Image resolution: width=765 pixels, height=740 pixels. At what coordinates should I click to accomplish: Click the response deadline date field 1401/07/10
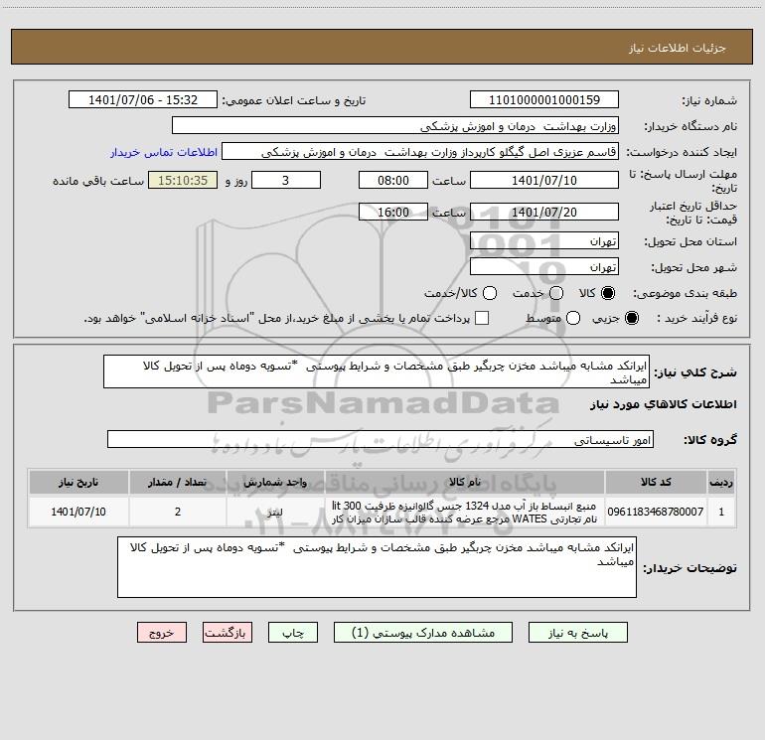point(544,180)
